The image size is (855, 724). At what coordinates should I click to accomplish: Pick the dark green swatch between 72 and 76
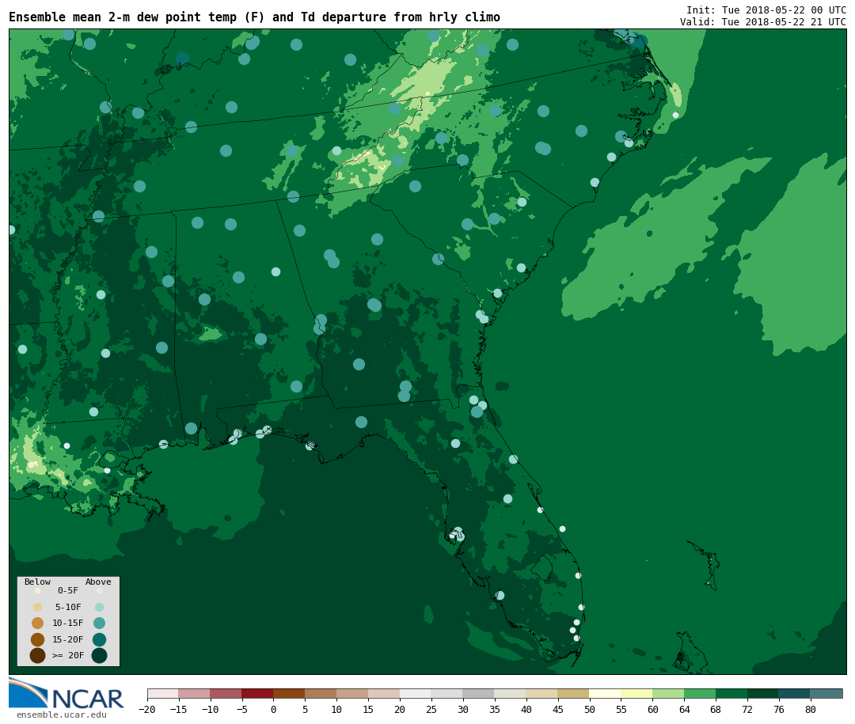point(764,693)
